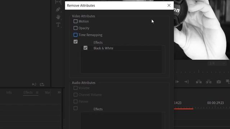The image size is (230, 129).
Task: Select the Hand tool
Action: pos(58,17)
